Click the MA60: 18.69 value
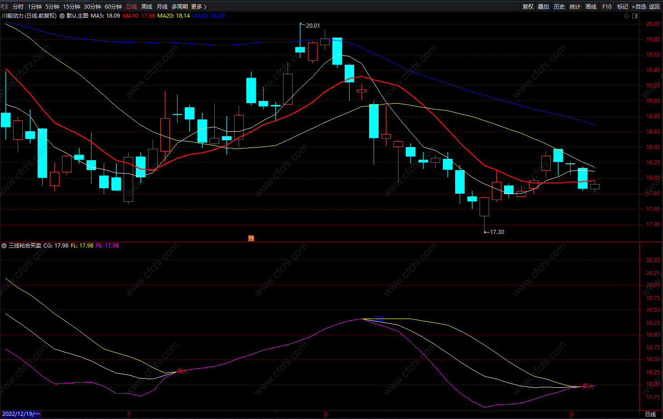 (208, 16)
